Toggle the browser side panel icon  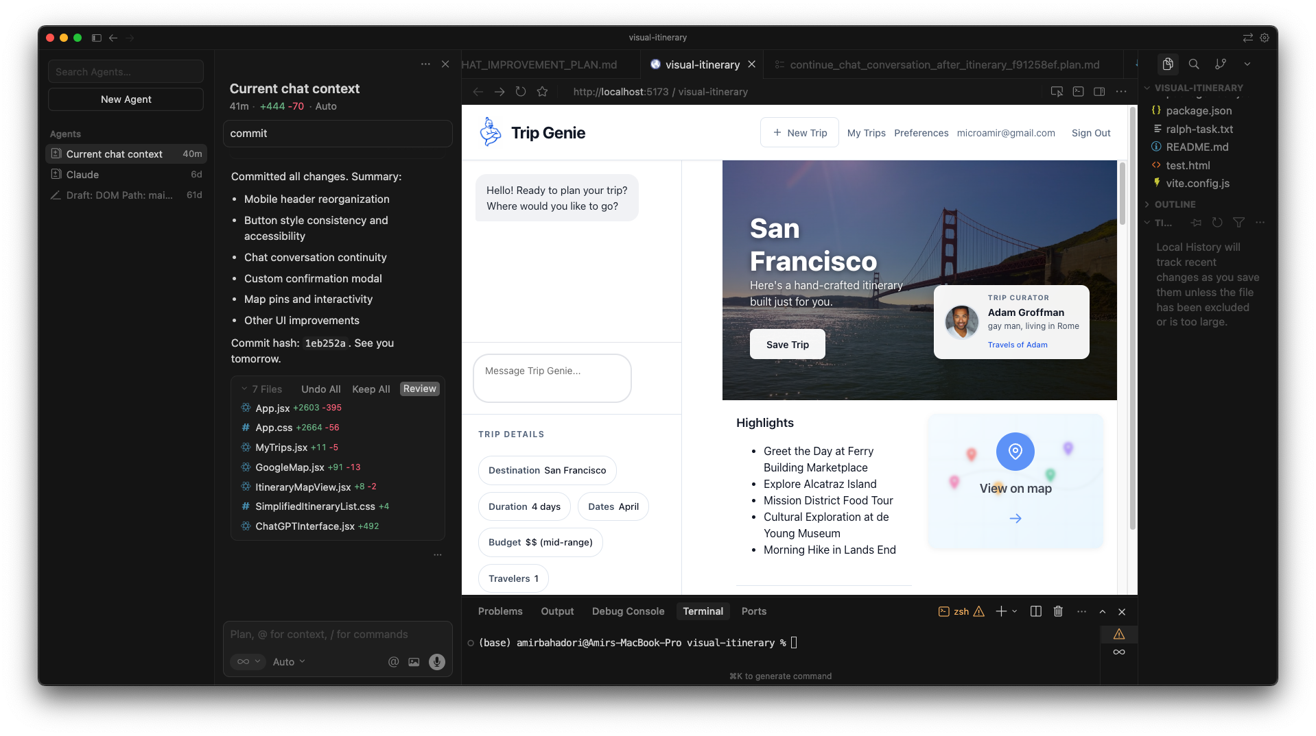[x=1099, y=91]
